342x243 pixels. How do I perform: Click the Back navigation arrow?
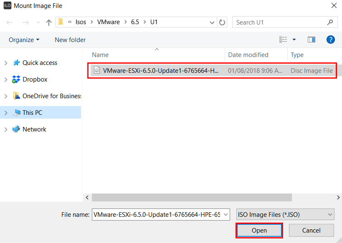tap(9, 22)
